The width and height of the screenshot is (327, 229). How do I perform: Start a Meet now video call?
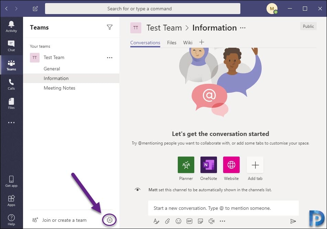click(211, 221)
